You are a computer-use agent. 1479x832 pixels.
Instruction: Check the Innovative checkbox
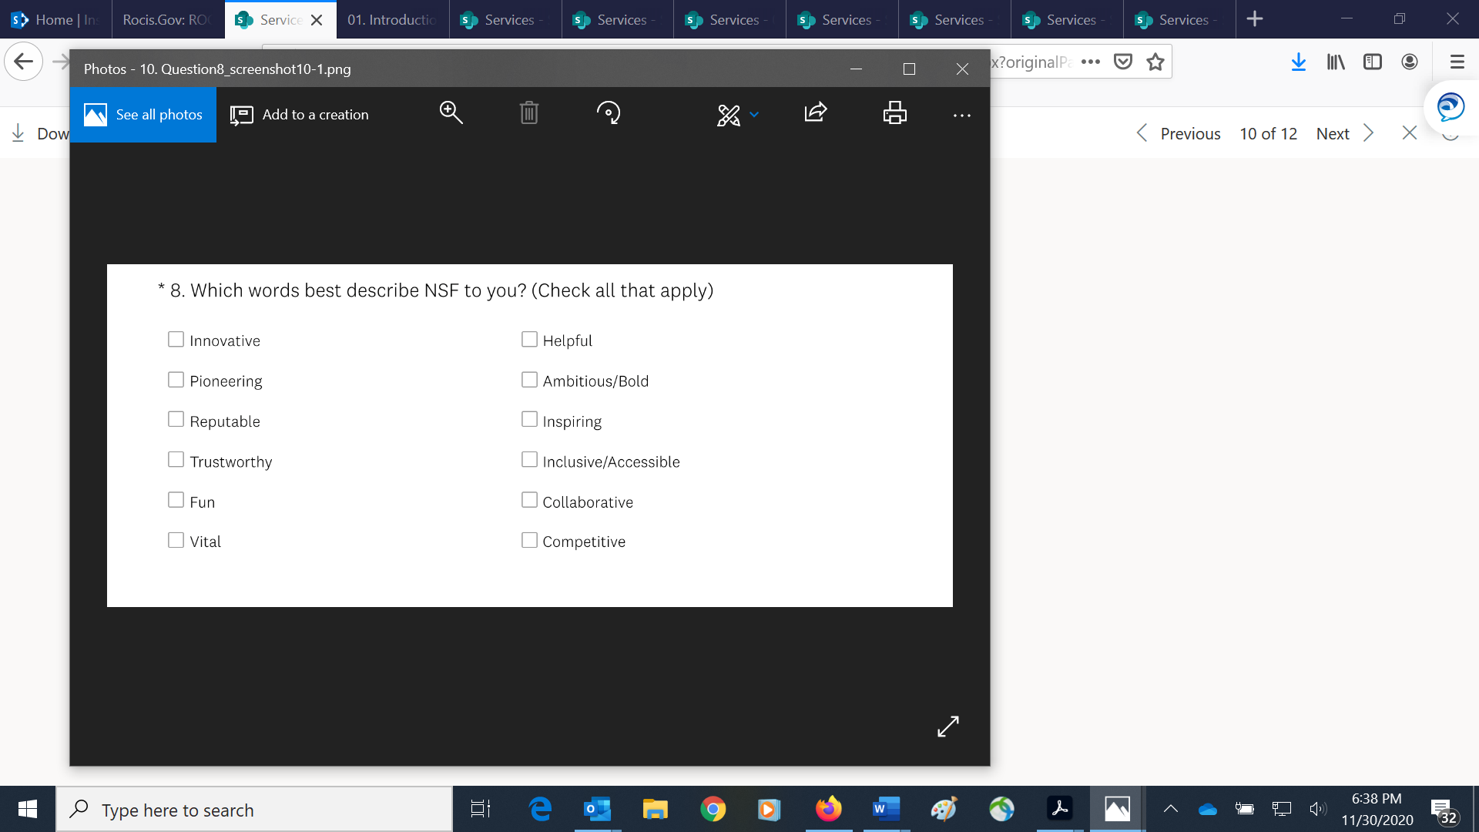click(x=176, y=340)
